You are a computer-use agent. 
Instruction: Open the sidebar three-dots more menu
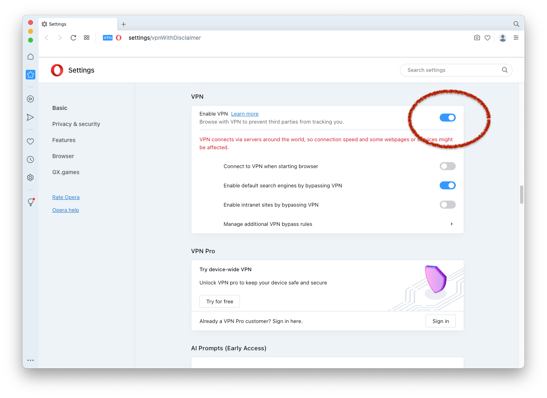[x=31, y=360]
